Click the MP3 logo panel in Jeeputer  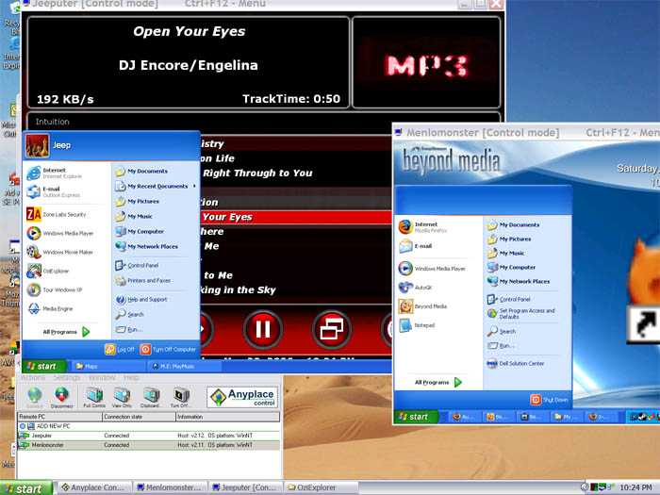pyautogui.click(x=426, y=63)
